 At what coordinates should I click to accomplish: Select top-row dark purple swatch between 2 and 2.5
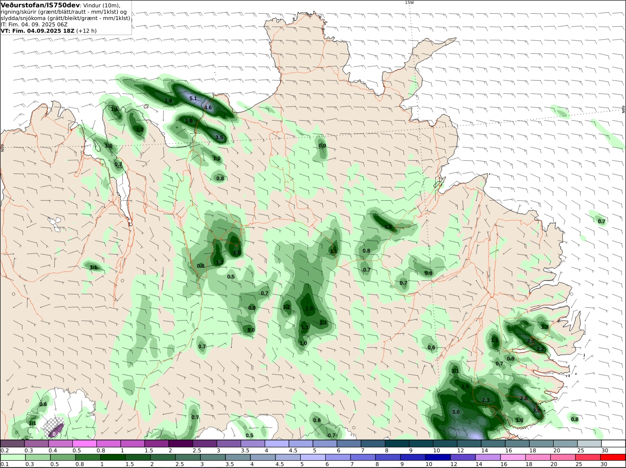click(x=180, y=444)
